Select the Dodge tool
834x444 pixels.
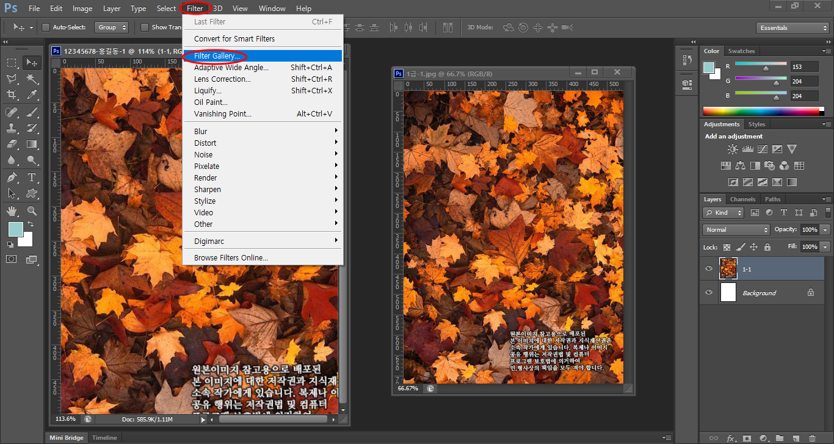pos(32,160)
